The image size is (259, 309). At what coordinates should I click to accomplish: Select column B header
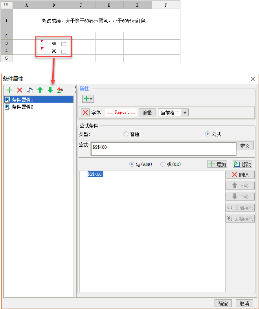click(54, 5)
